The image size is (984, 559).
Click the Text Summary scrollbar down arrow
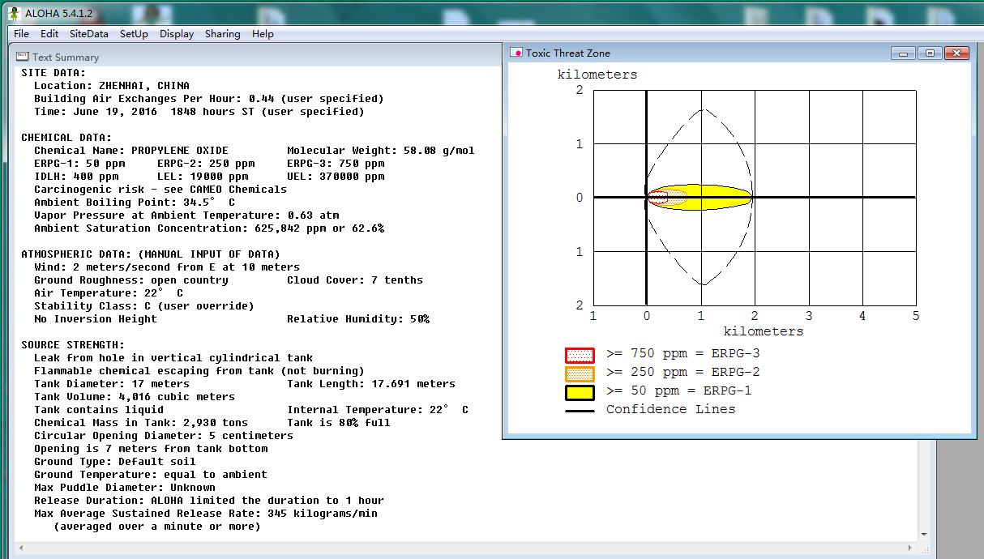point(926,534)
